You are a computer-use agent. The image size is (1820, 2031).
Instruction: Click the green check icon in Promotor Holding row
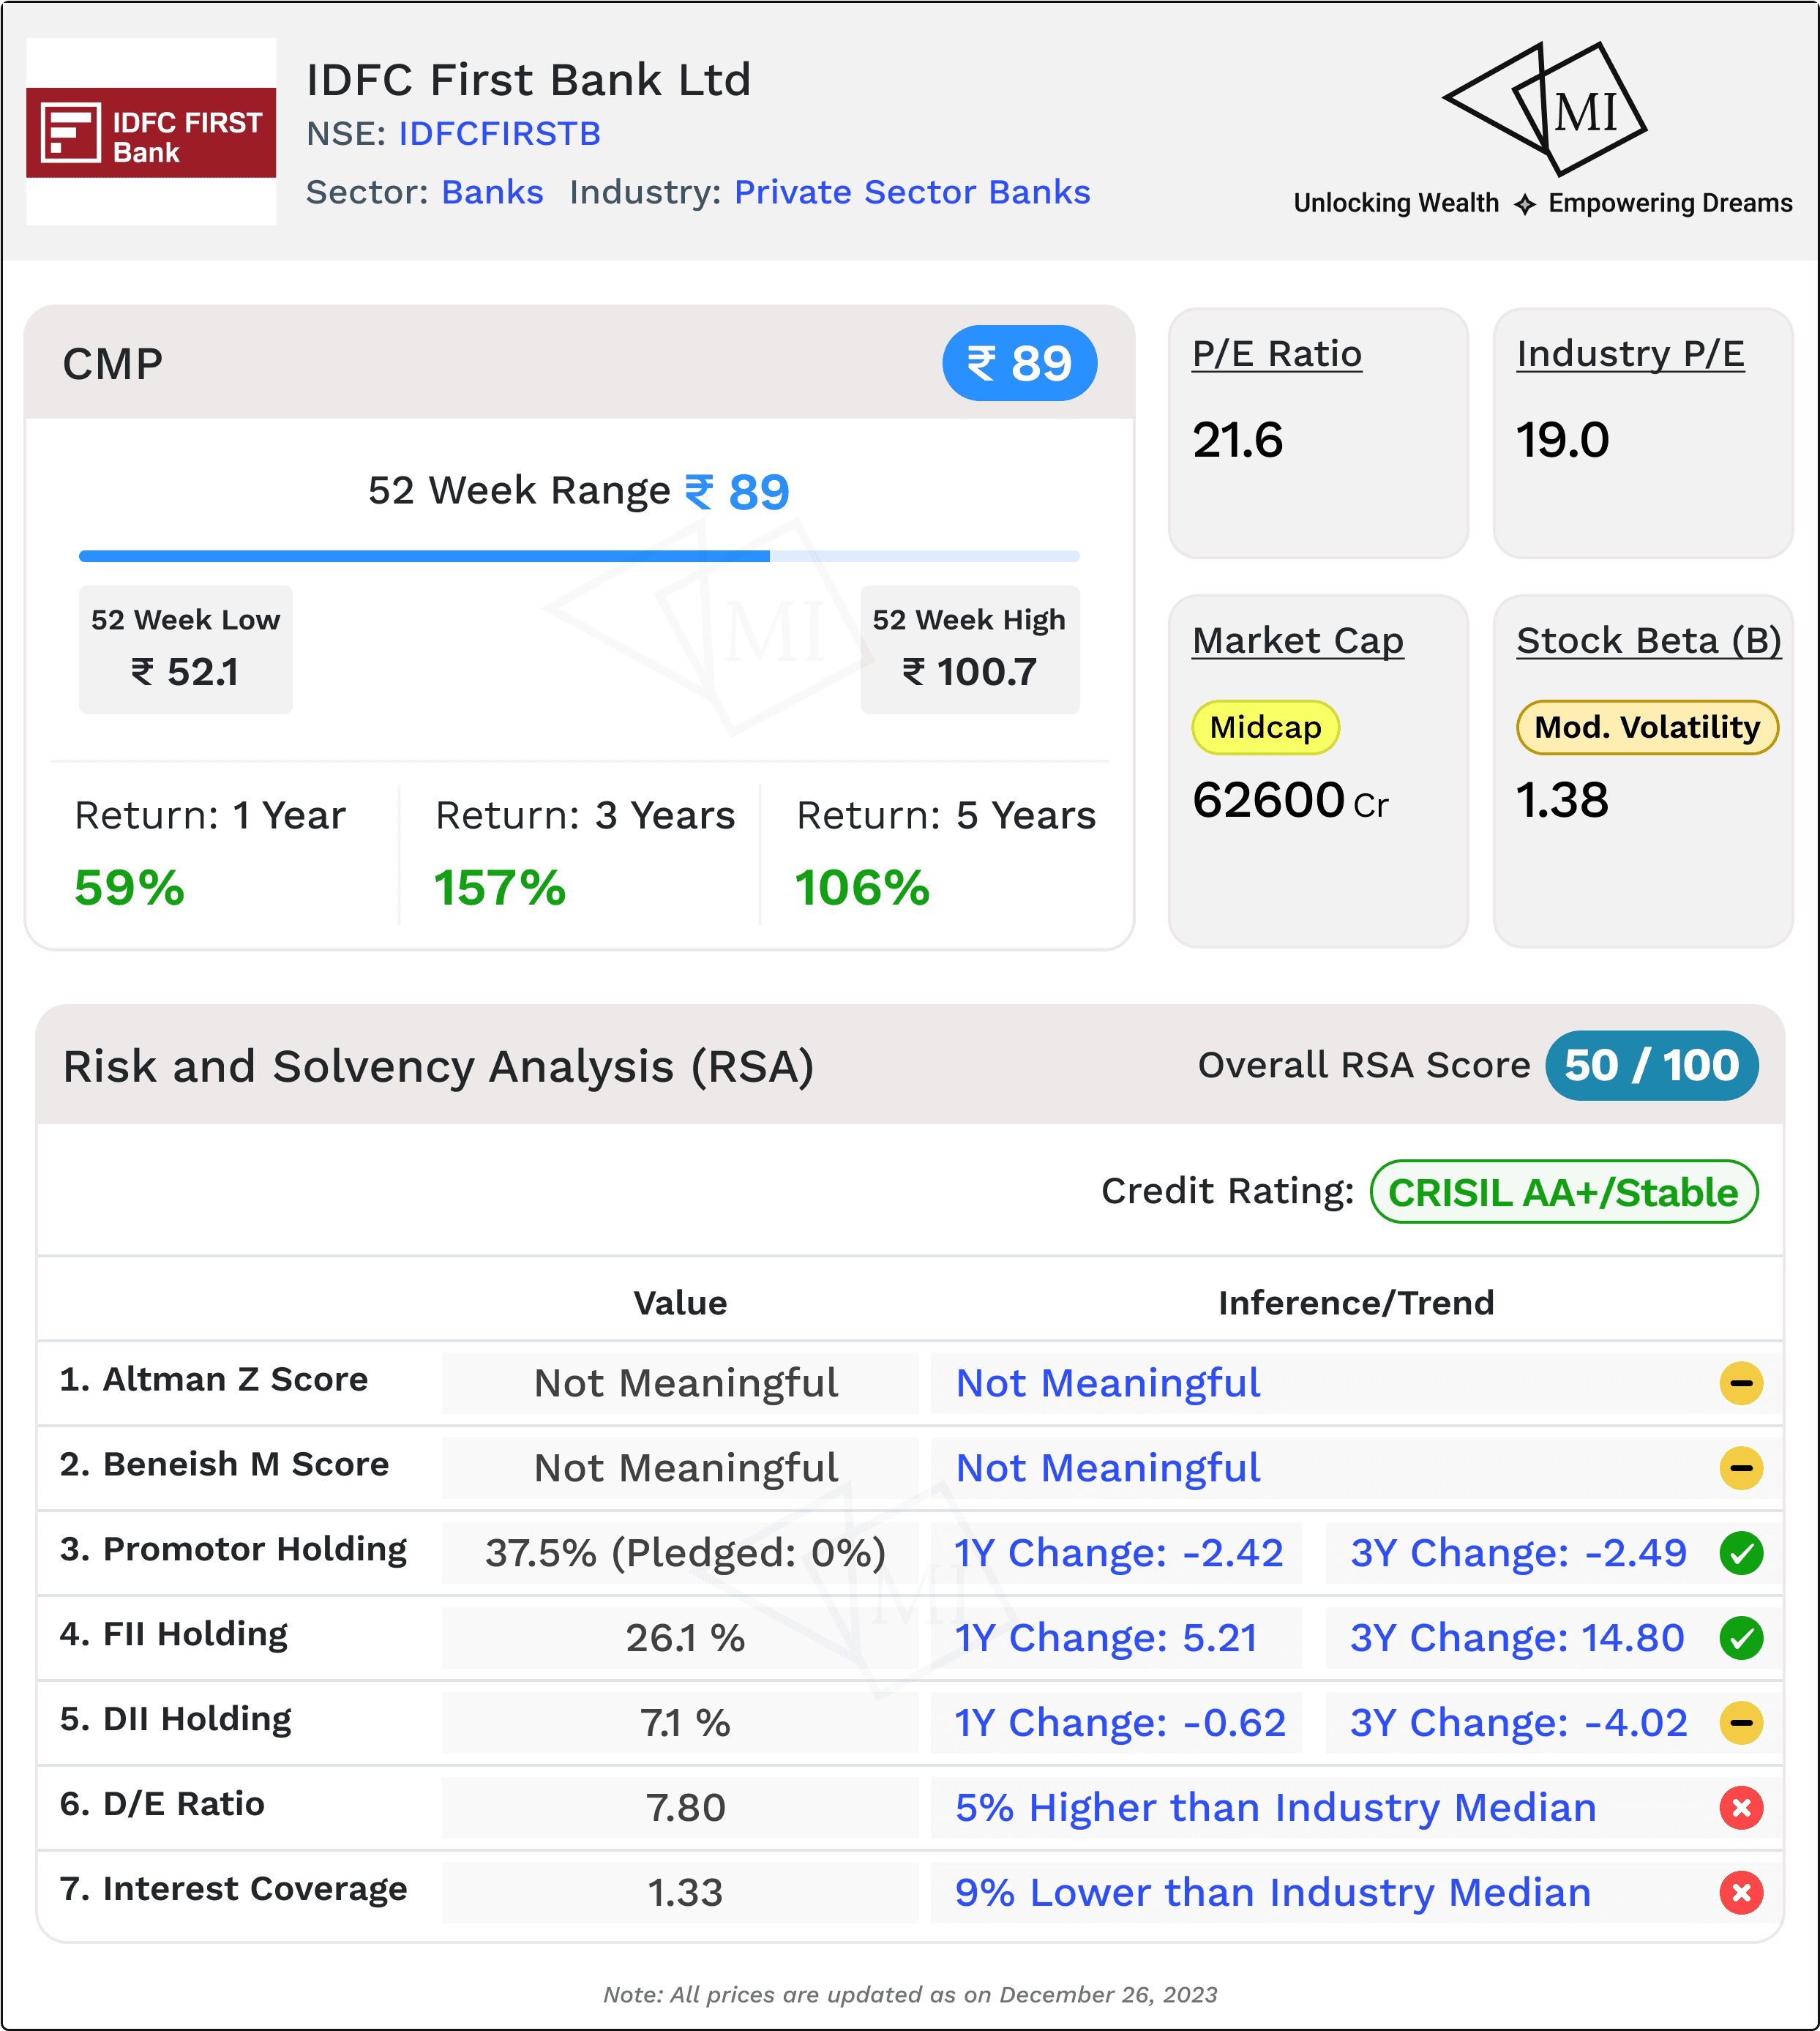coord(1741,1553)
